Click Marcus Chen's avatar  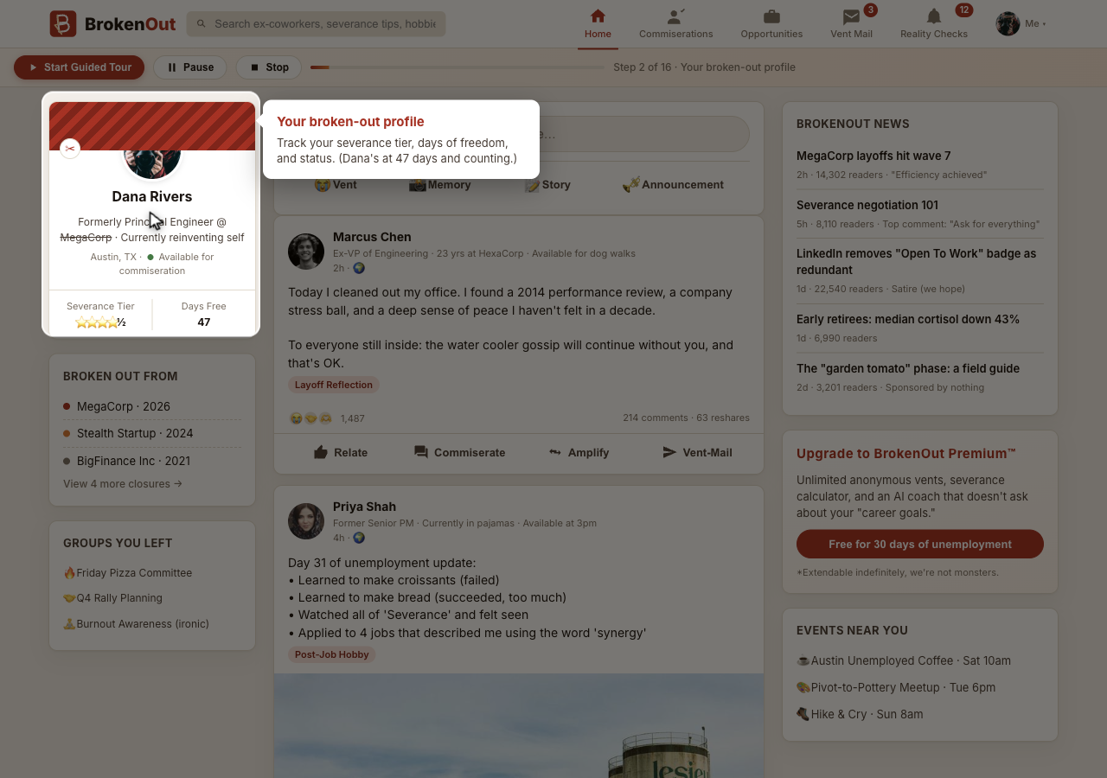coord(306,252)
